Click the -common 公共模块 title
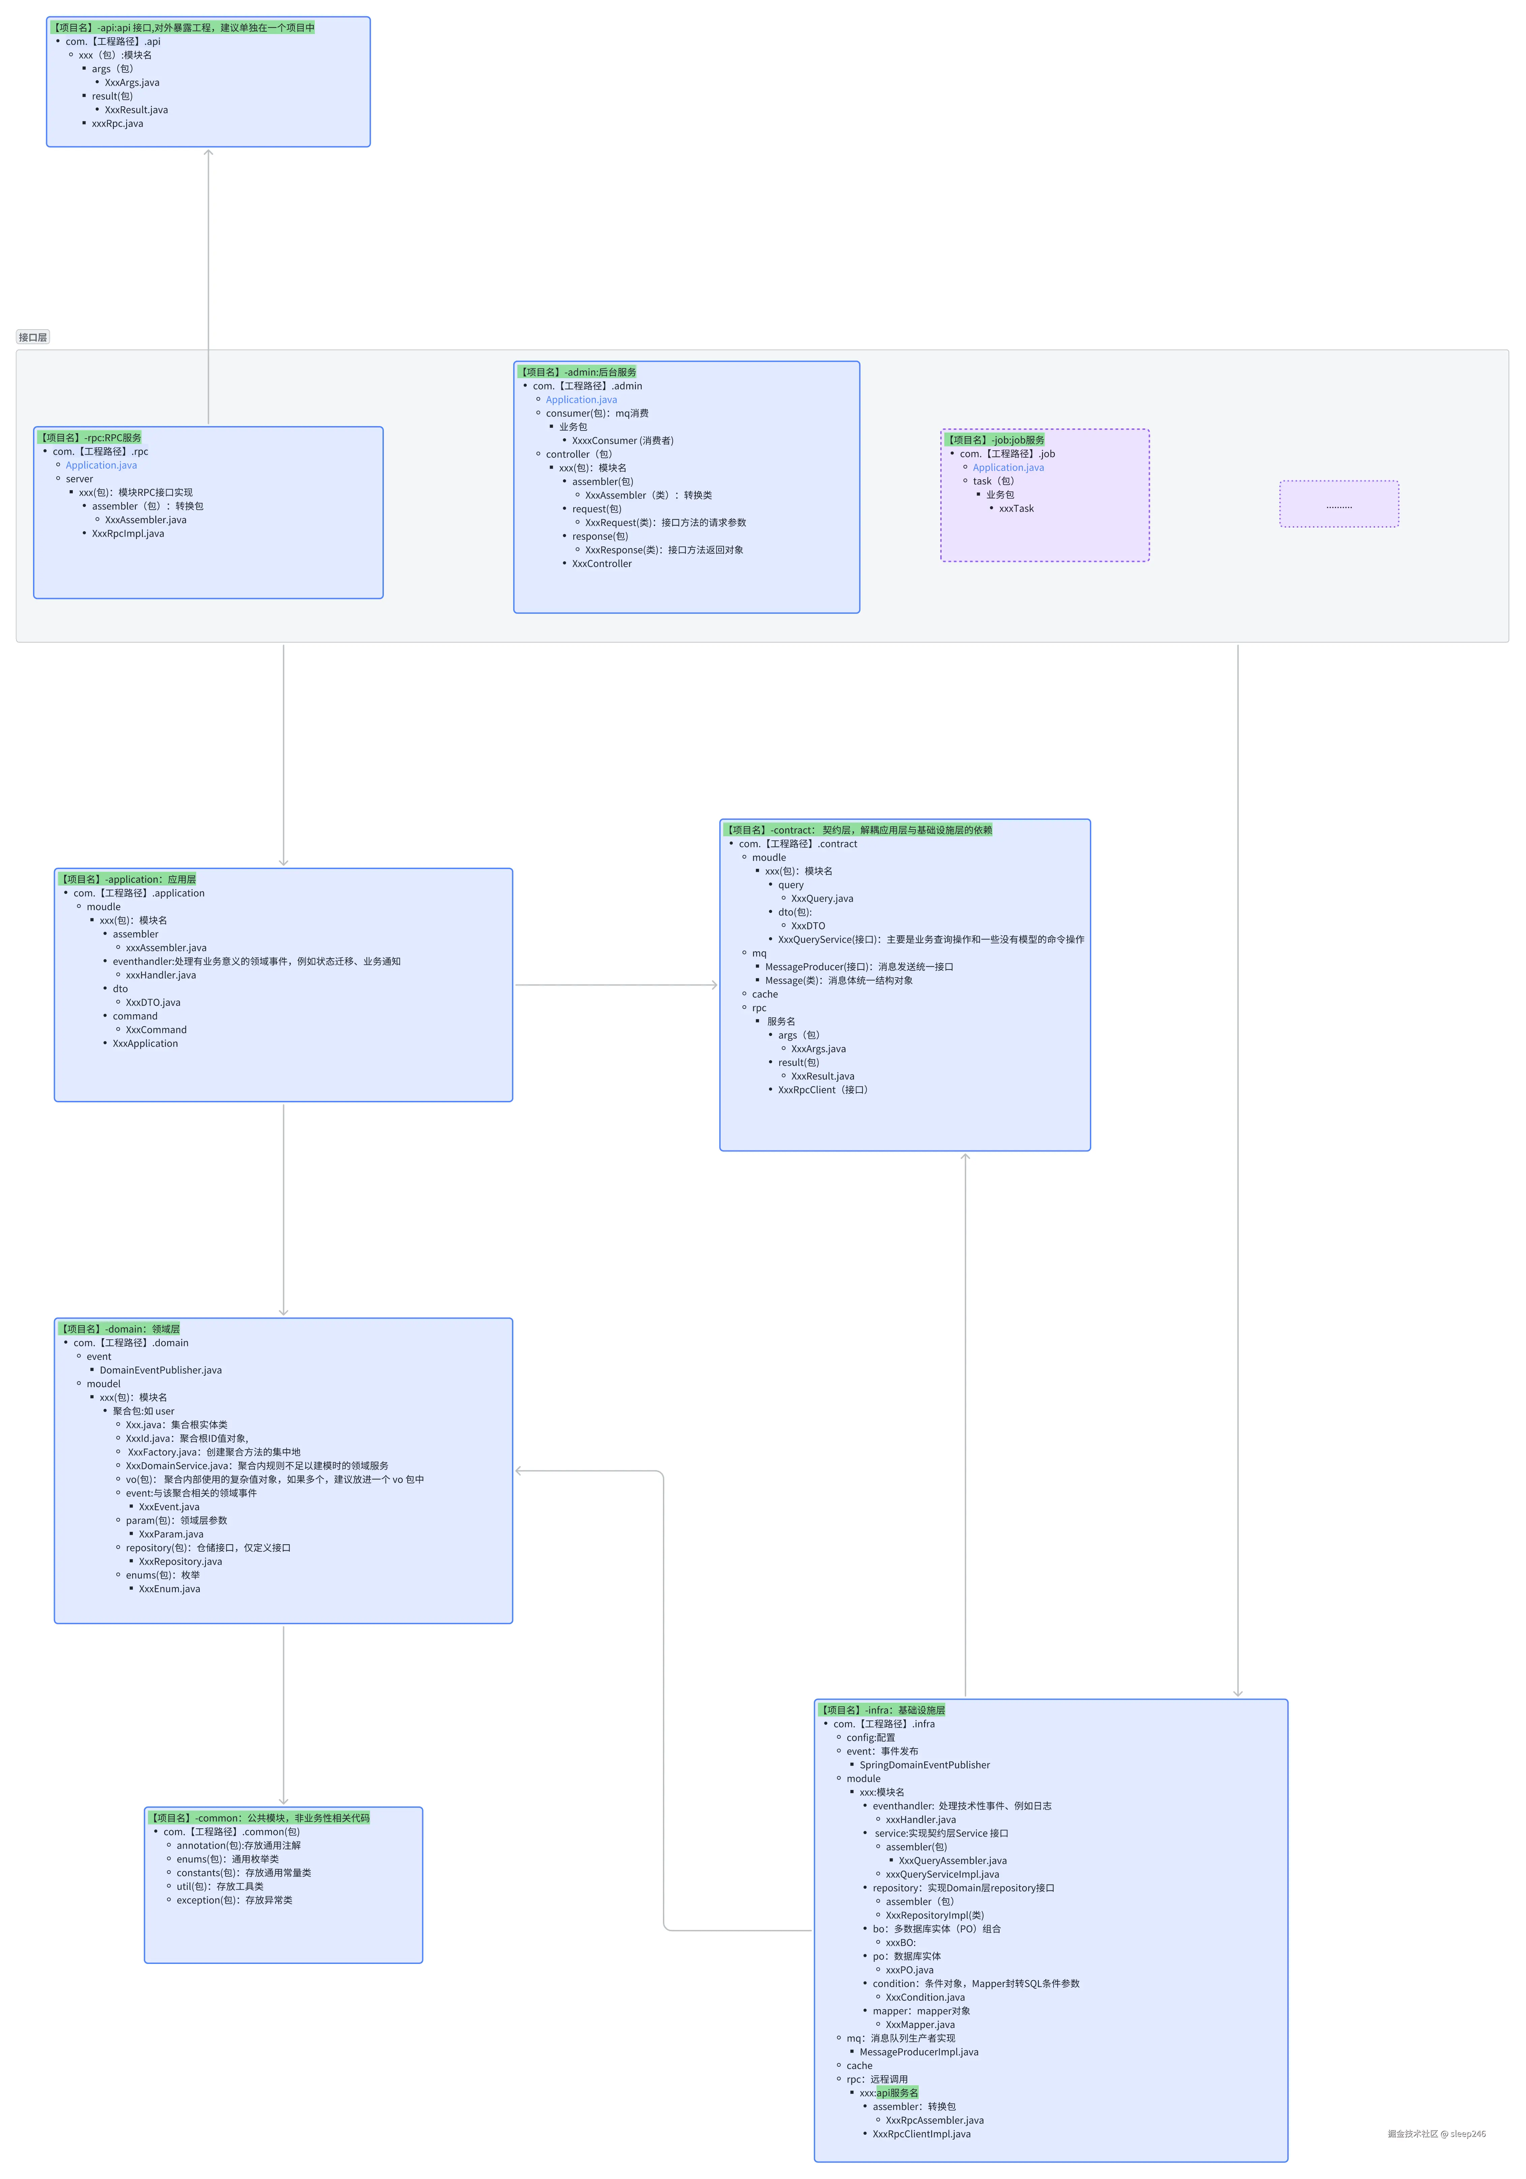Image resolution: width=1526 pixels, height=2179 pixels. (259, 1817)
